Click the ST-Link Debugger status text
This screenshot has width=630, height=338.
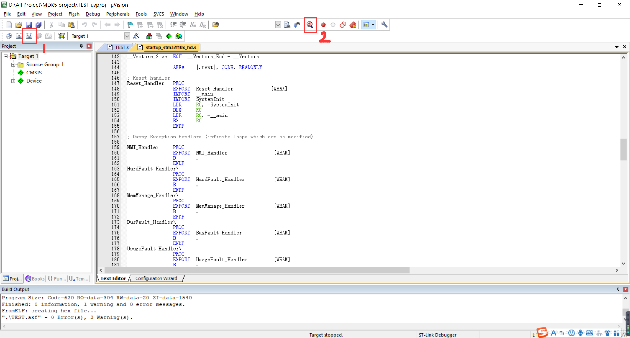(x=437, y=335)
